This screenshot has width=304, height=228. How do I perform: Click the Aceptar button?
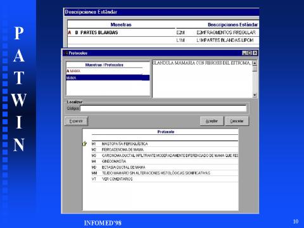tap(212, 121)
